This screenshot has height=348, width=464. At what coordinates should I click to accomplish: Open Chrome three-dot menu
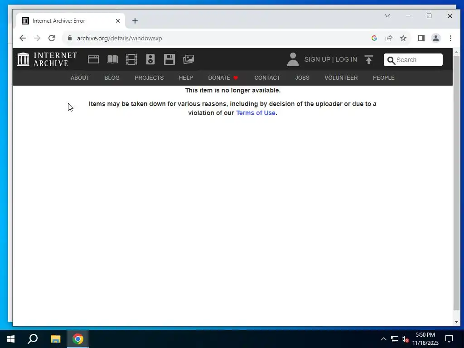[x=450, y=38]
